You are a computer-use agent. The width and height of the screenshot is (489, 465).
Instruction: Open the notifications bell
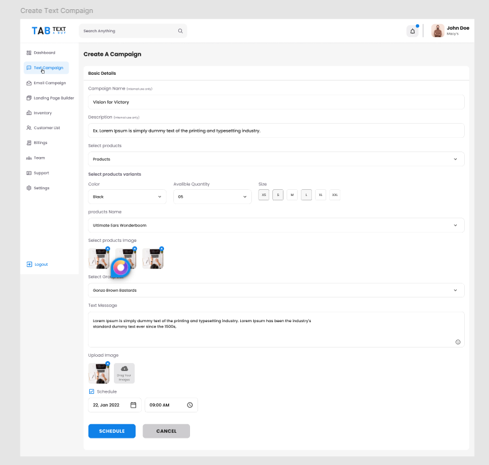tap(412, 31)
